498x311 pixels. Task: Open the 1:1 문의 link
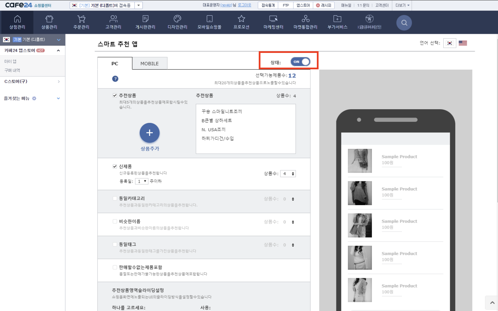point(363,5)
